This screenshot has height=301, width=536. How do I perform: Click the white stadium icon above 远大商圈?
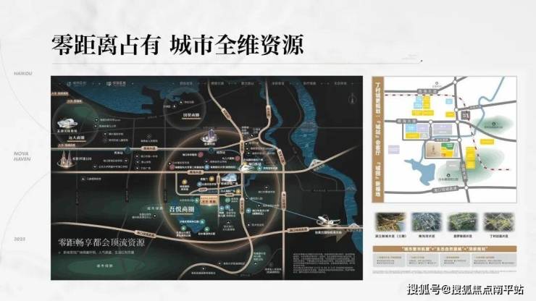pos(67,124)
